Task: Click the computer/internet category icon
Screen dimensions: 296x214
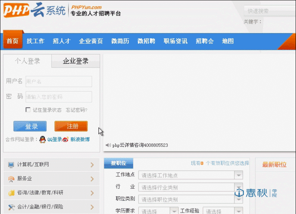Action: click(x=11, y=165)
